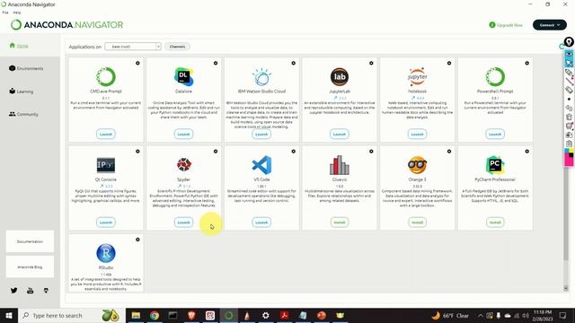
Task: Open gear options on VS Code card
Action: pyautogui.click(x=294, y=152)
